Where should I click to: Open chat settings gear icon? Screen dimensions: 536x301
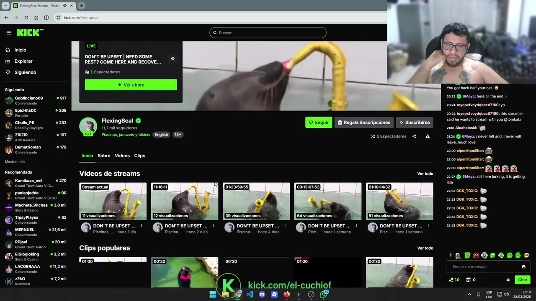[x=508, y=280]
